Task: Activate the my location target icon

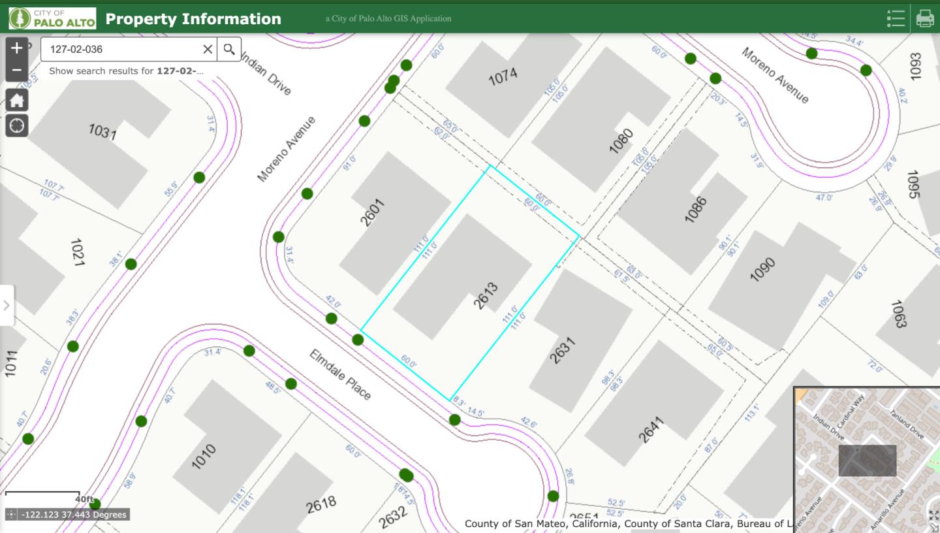Action: coord(17,125)
